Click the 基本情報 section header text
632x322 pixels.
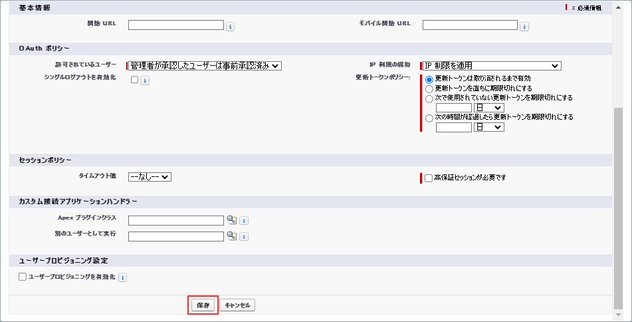[35, 8]
